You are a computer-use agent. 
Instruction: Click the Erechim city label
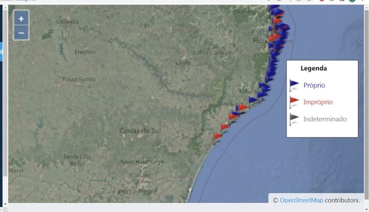(x=85, y=52)
